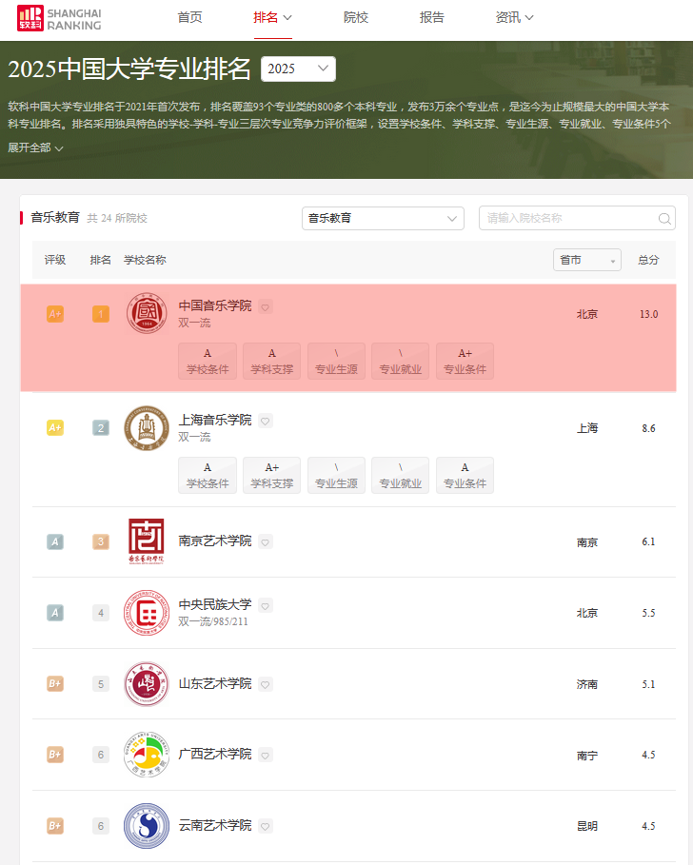Click the 山东艺术学院 school logo
This screenshot has width=693, height=865.
(147, 684)
